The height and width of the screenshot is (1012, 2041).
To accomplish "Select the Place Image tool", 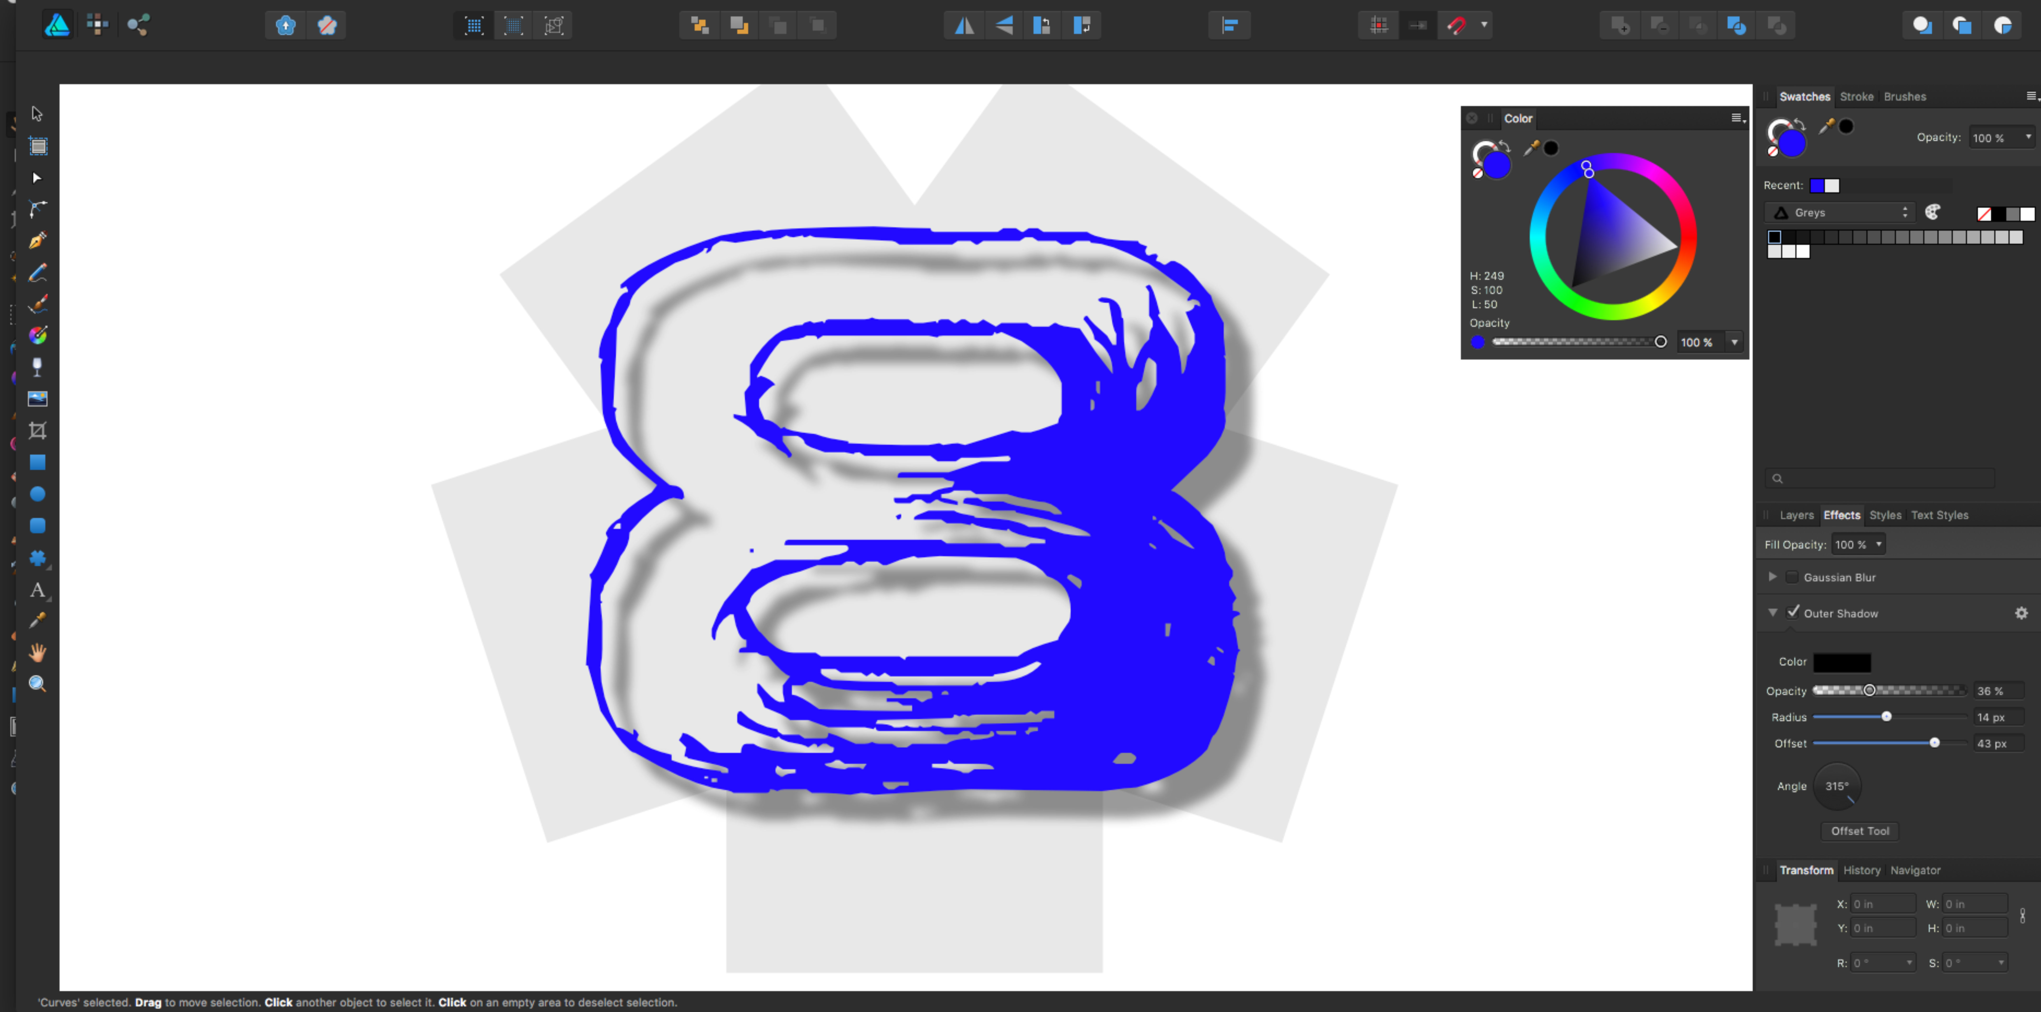I will [37, 399].
